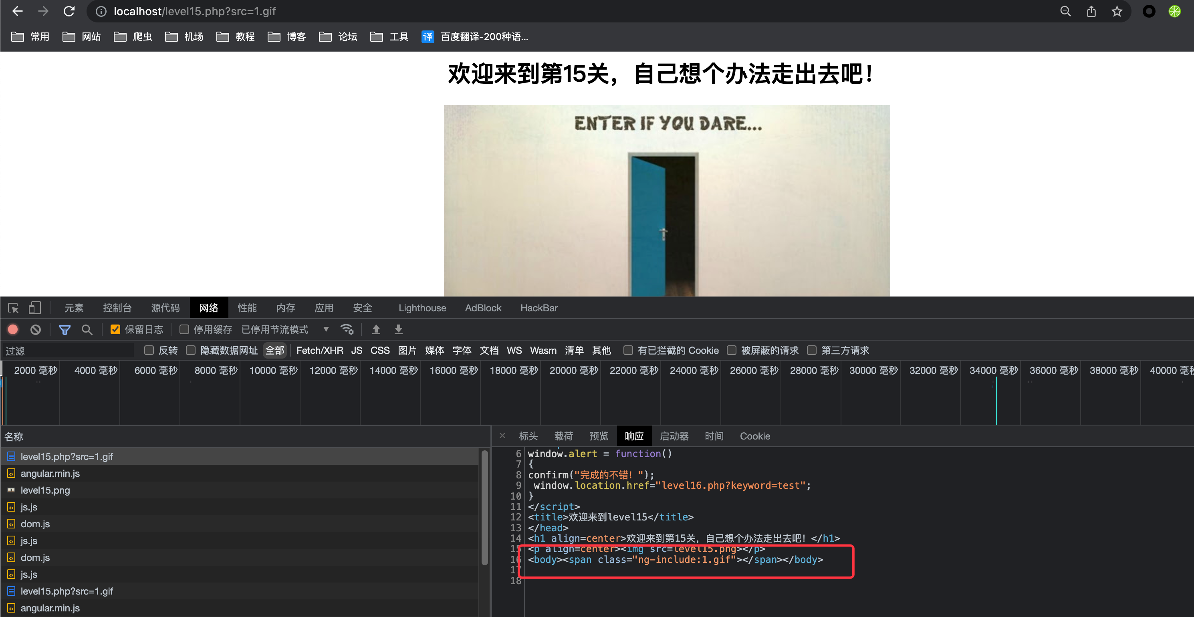This screenshot has width=1194, height=617.
Task: Click the record network log button
Action: pos(13,330)
